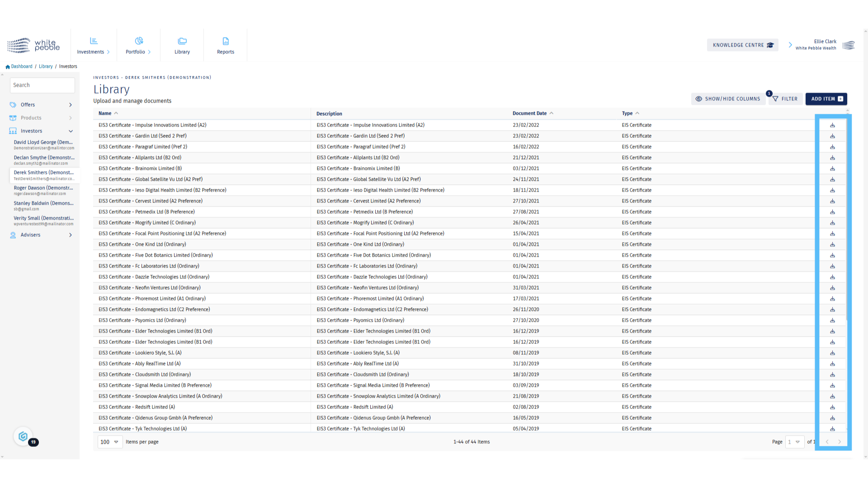Click the sidebar Search field
The height and width of the screenshot is (488, 868).
(42, 85)
